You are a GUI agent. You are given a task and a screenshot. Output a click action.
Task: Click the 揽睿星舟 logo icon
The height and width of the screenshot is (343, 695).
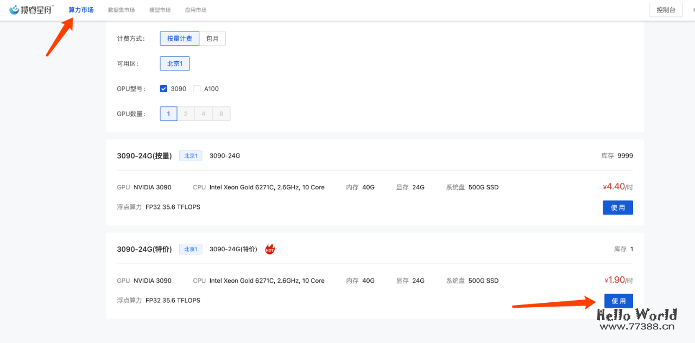pos(15,10)
